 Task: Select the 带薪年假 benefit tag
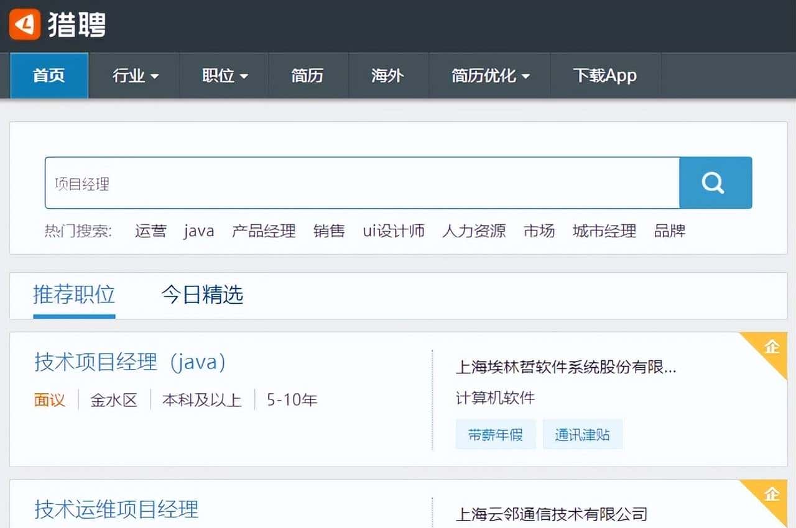[x=496, y=434]
